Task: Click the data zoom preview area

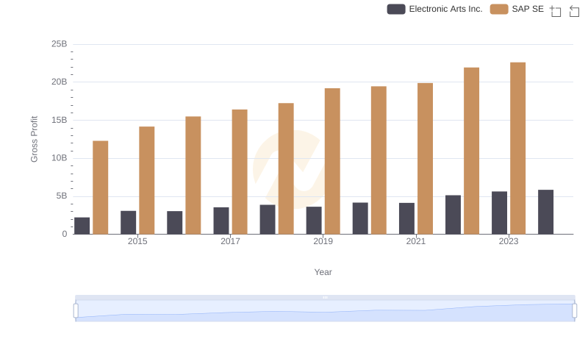Action: (325, 311)
